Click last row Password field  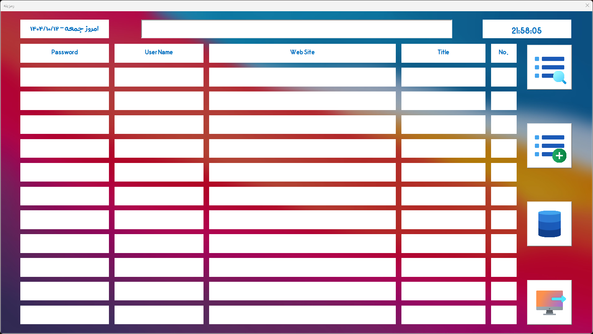pyautogui.click(x=64, y=315)
